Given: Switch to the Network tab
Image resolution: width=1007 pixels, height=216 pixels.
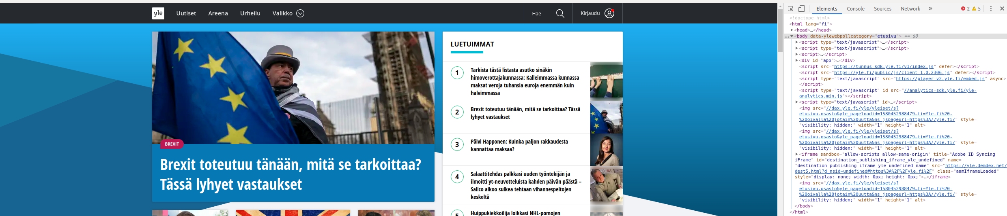Looking at the screenshot, I should [x=910, y=8].
